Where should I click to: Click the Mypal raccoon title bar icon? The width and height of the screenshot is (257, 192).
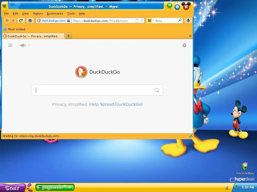[x=5, y=6]
